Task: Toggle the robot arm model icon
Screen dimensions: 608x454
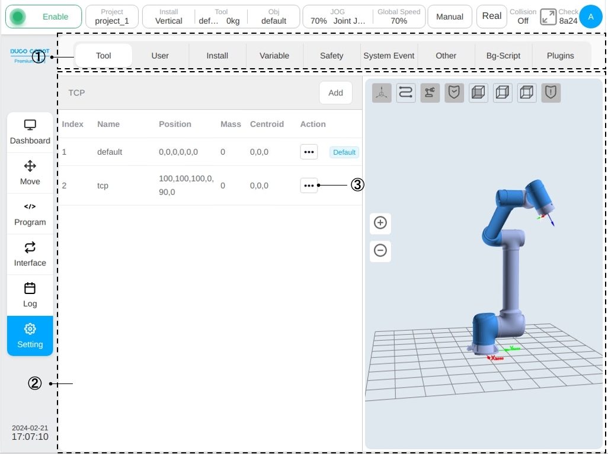Action: [x=430, y=92]
